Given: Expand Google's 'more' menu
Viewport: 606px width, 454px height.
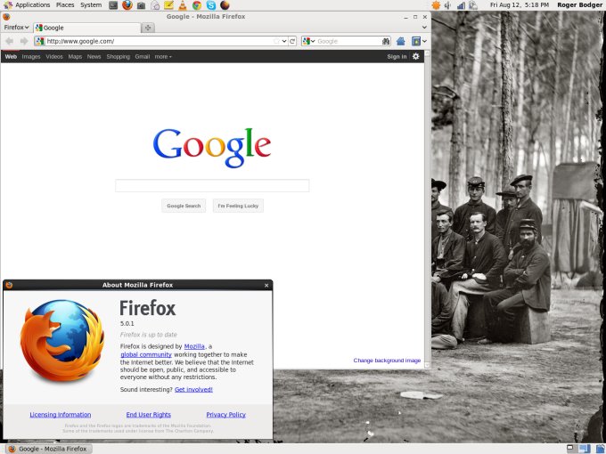Looking at the screenshot, I should (163, 57).
